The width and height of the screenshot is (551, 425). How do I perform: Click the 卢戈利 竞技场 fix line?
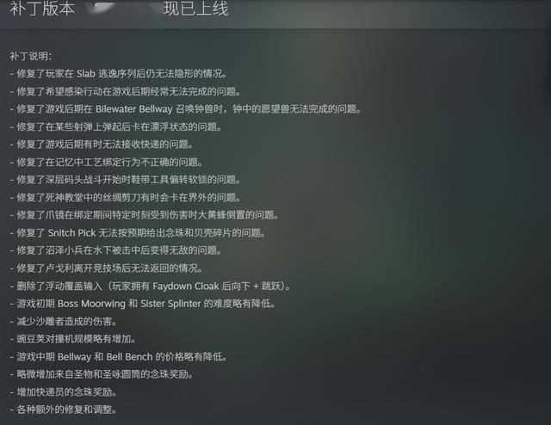[x=107, y=268]
